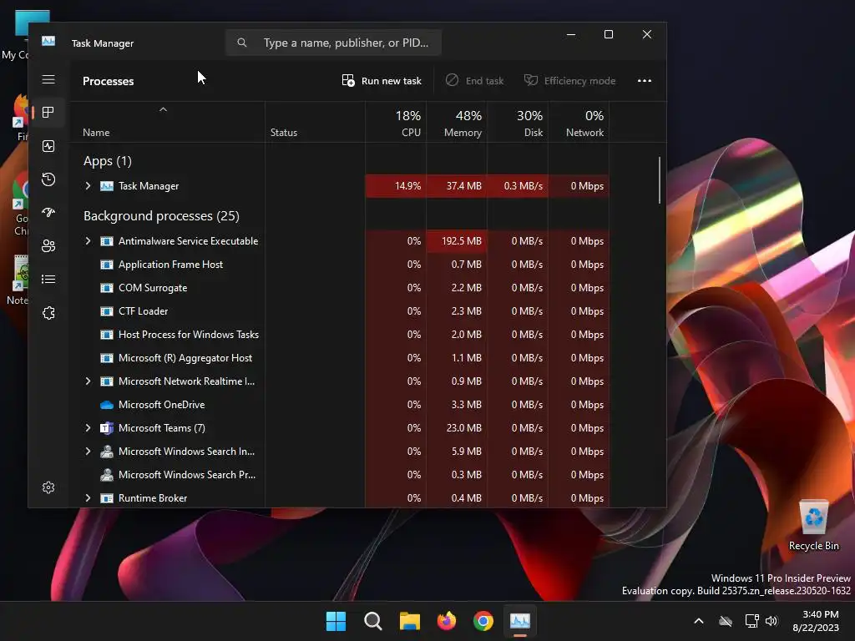Open the Windows Start menu
This screenshot has height=641, width=855.
pyautogui.click(x=336, y=621)
